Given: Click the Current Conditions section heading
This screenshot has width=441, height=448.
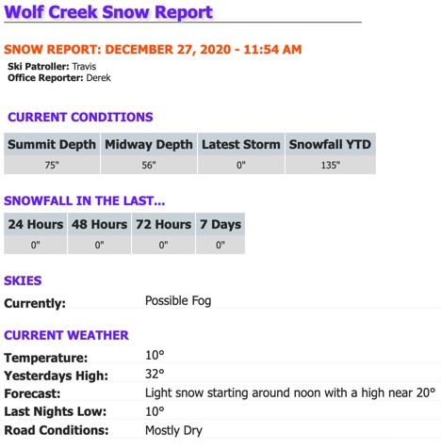Looking at the screenshot, I should [80, 117].
